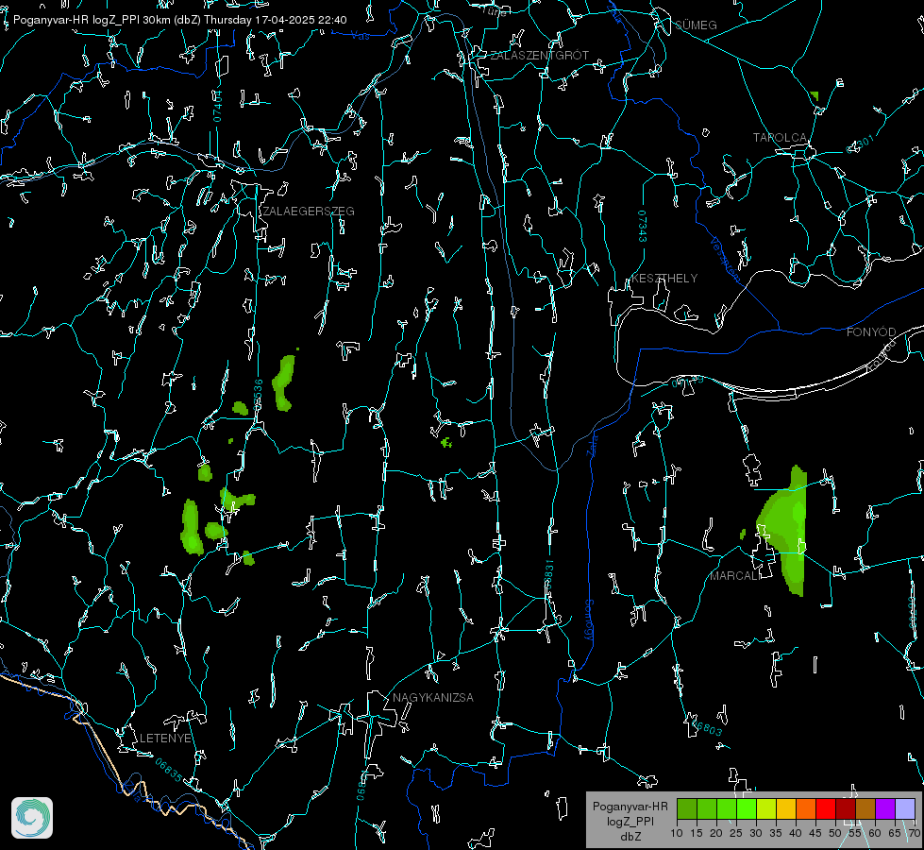This screenshot has width=924, height=850.
Task: Click the Poganyvar-HR legend label
Action: pos(630,807)
